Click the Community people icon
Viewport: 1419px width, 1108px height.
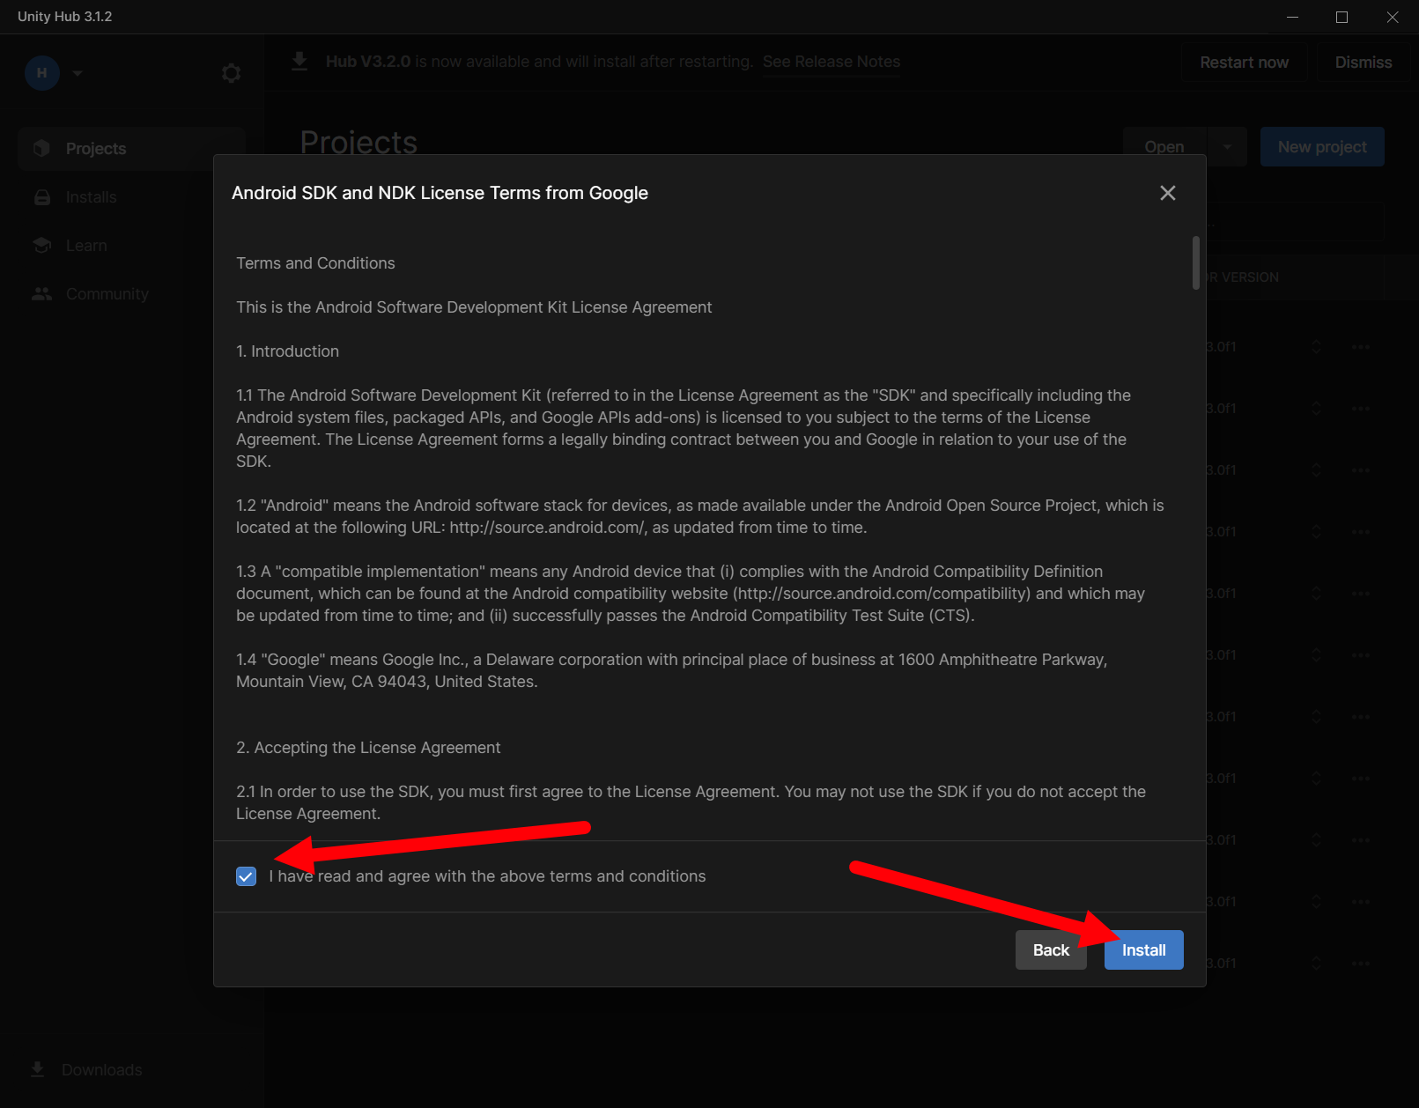pos(41,293)
